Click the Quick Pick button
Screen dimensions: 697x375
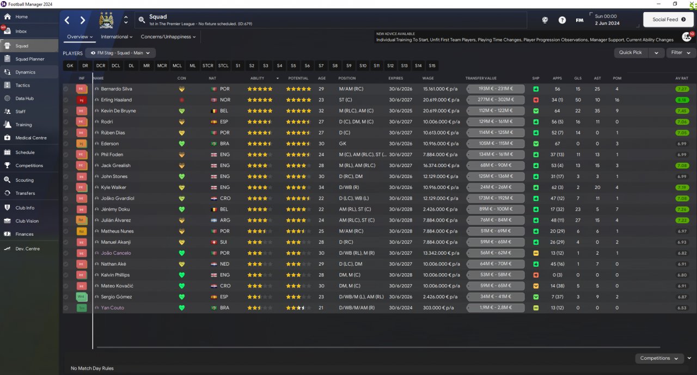point(631,53)
